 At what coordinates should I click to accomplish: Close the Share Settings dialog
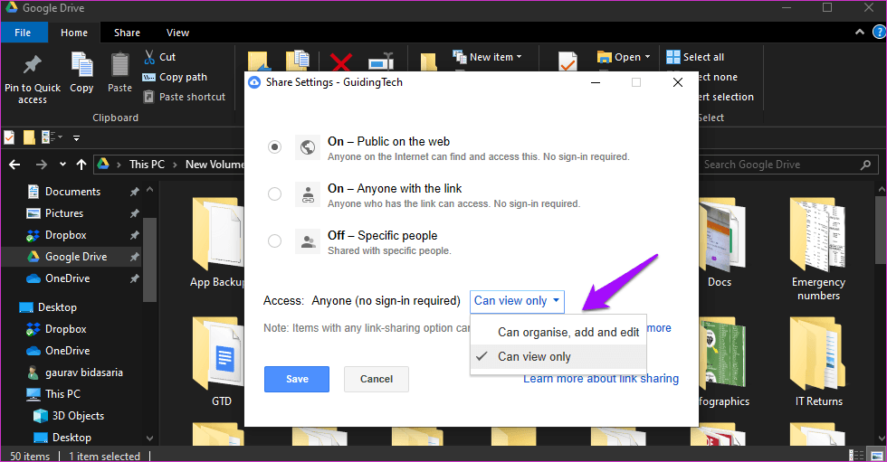pos(678,82)
